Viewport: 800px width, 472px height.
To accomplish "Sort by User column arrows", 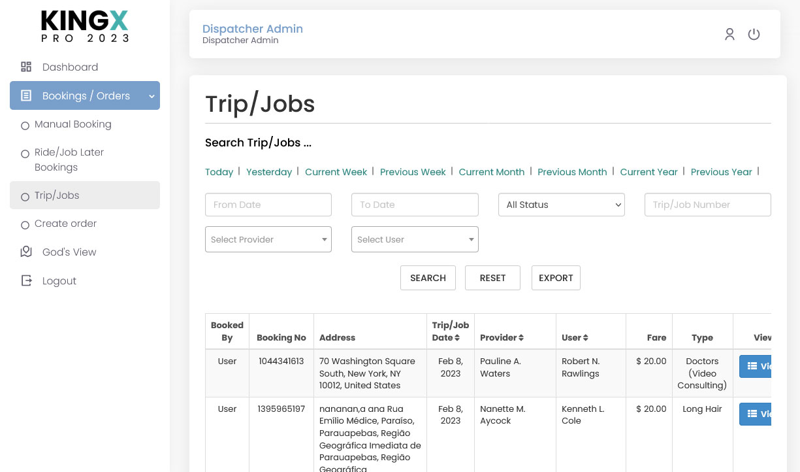I will tap(586, 338).
